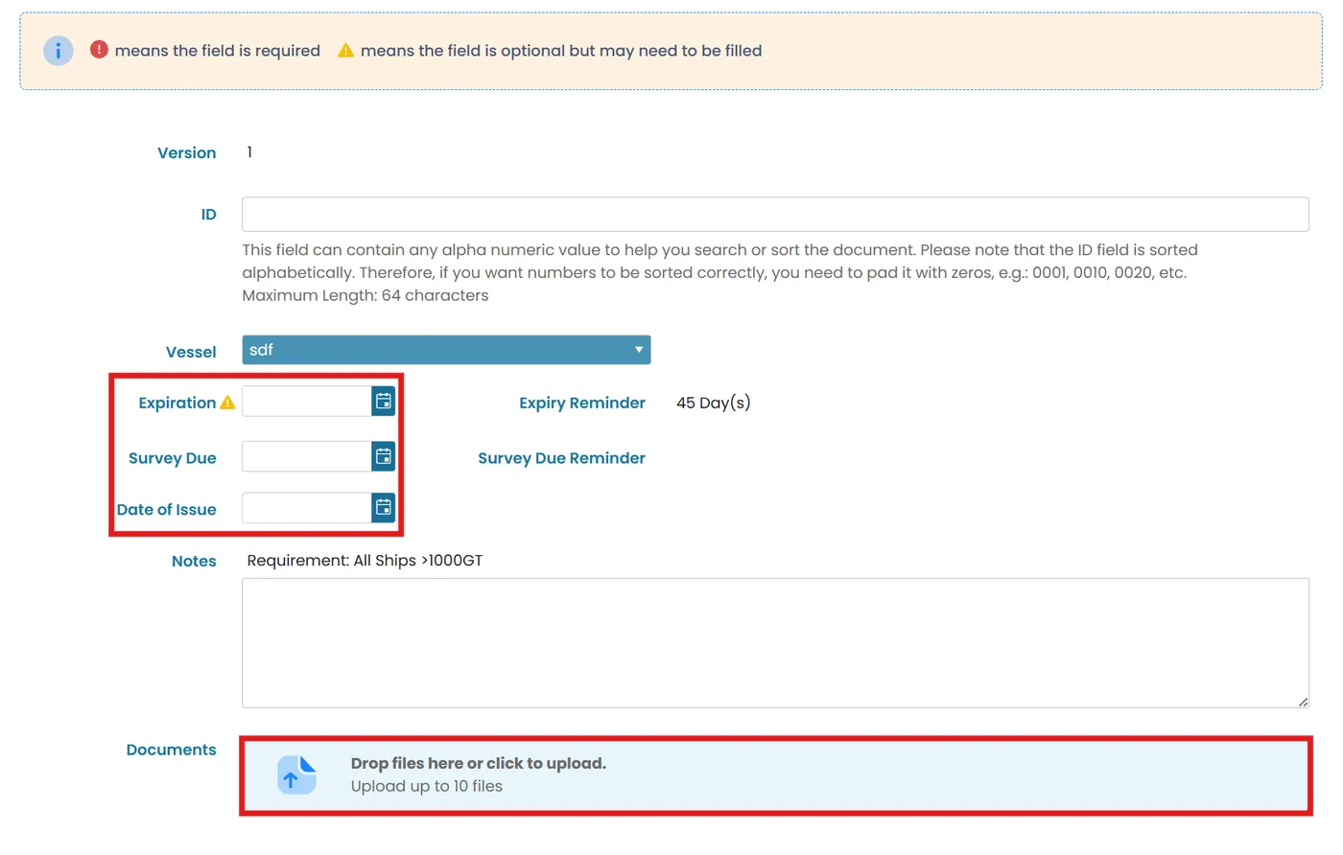
Task: Click into the Date of Issue field
Action: click(x=307, y=507)
